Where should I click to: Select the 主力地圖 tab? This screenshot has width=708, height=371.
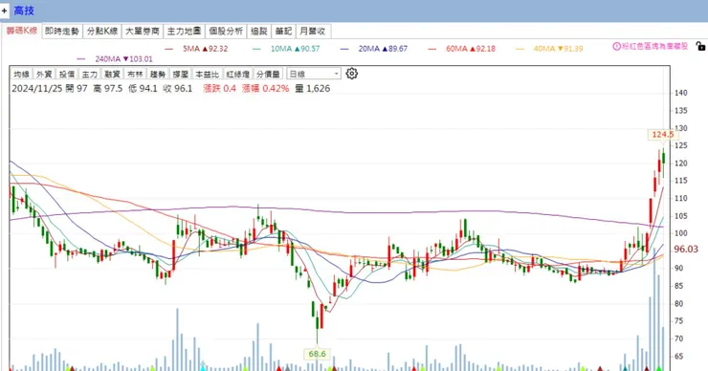click(184, 32)
